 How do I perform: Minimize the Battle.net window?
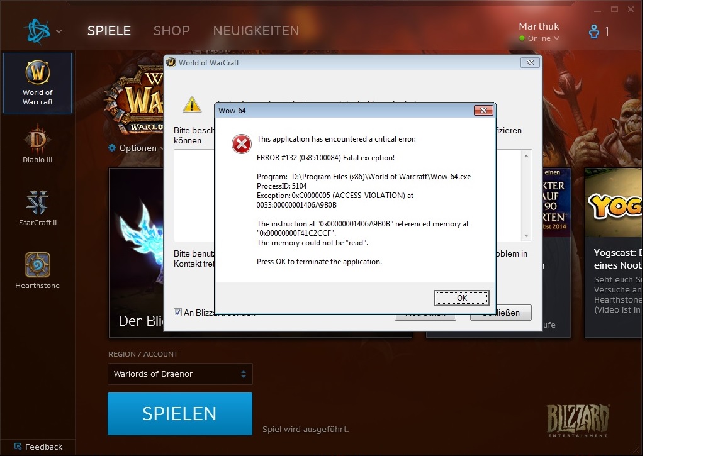tap(597, 9)
